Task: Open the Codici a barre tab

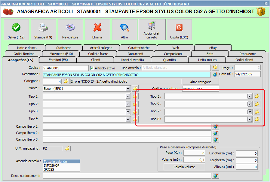Action: [98, 54]
